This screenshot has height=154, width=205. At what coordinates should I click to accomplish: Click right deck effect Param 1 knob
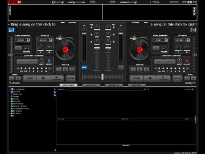178,47
